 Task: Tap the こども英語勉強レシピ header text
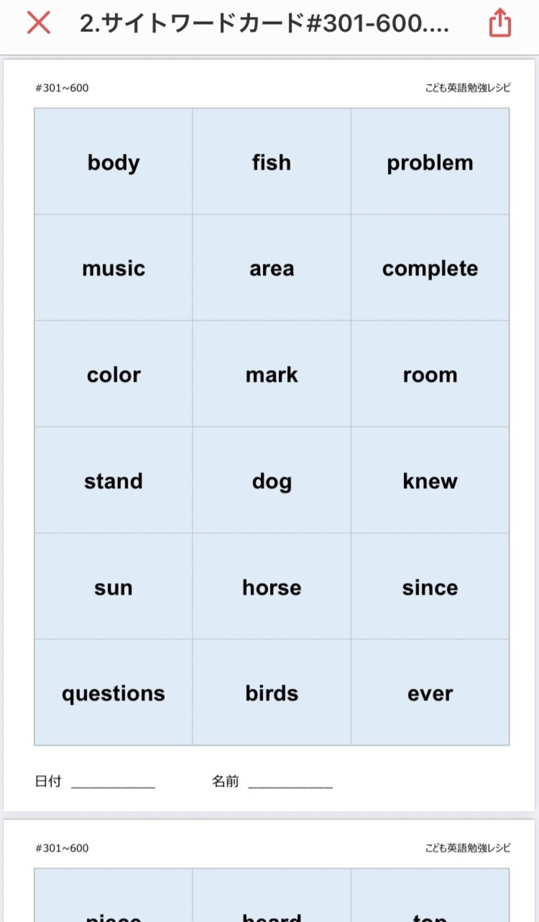(x=468, y=88)
